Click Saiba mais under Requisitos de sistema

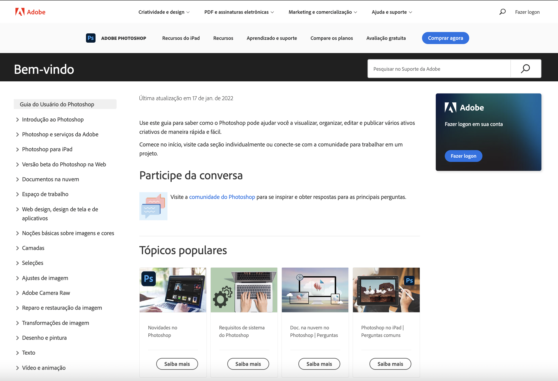(248, 364)
